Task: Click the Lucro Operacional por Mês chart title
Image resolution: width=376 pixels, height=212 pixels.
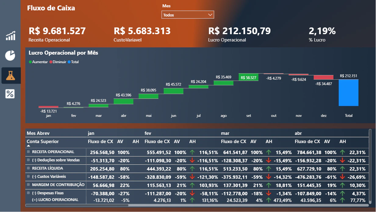Action: click(x=63, y=53)
